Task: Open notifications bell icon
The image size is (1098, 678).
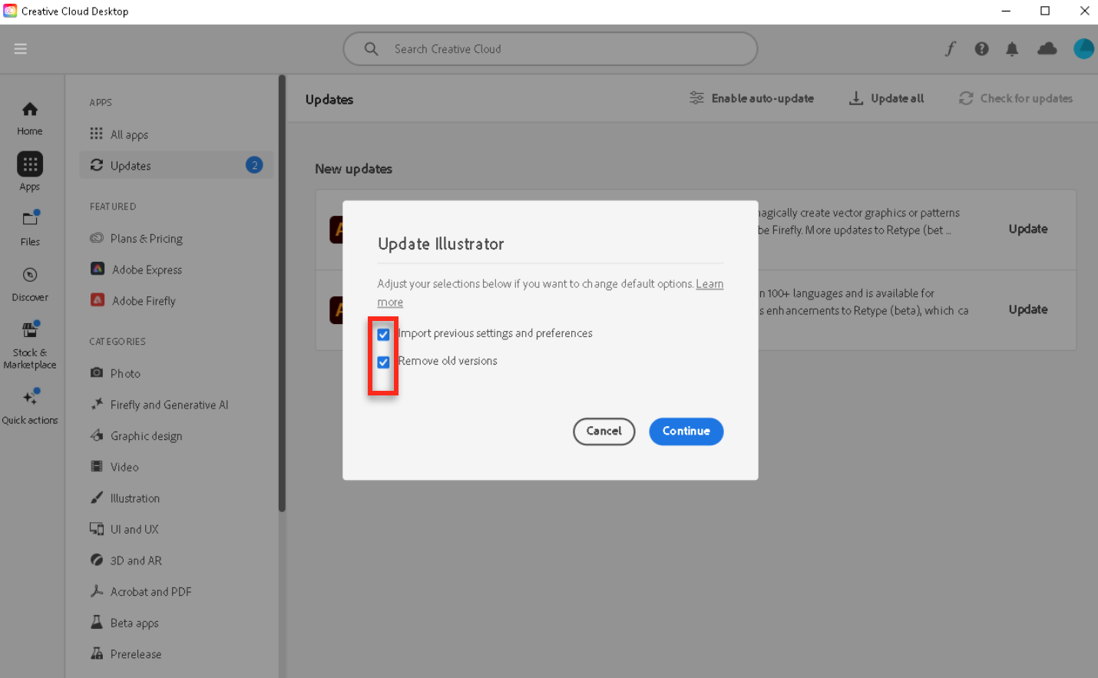Action: point(1012,49)
